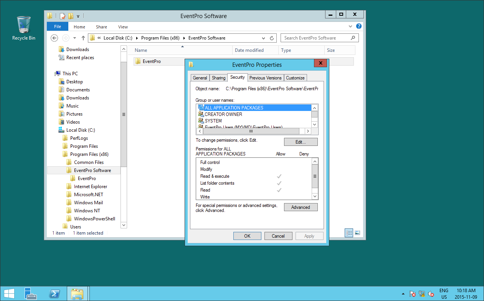Click the network warning icon in the tray
Screen dimensions: 484x301
tap(421, 294)
